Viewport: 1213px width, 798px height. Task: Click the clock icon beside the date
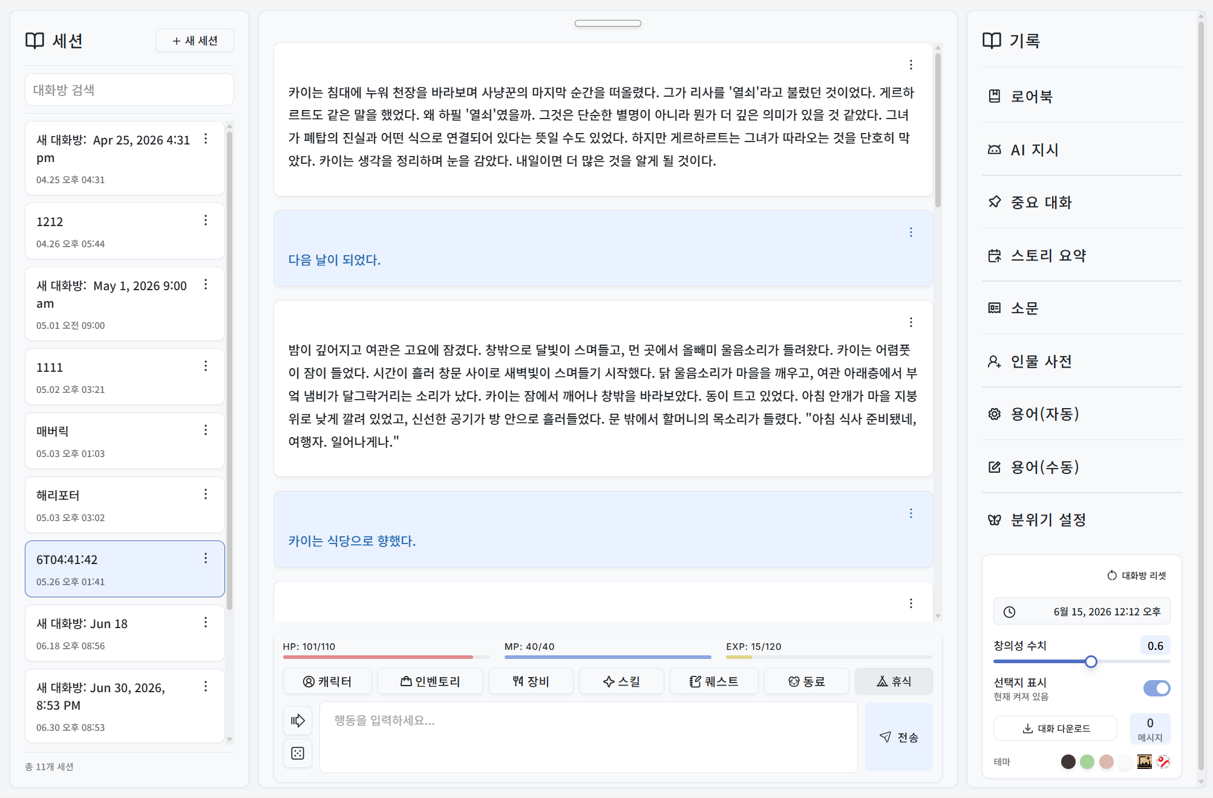(1009, 612)
